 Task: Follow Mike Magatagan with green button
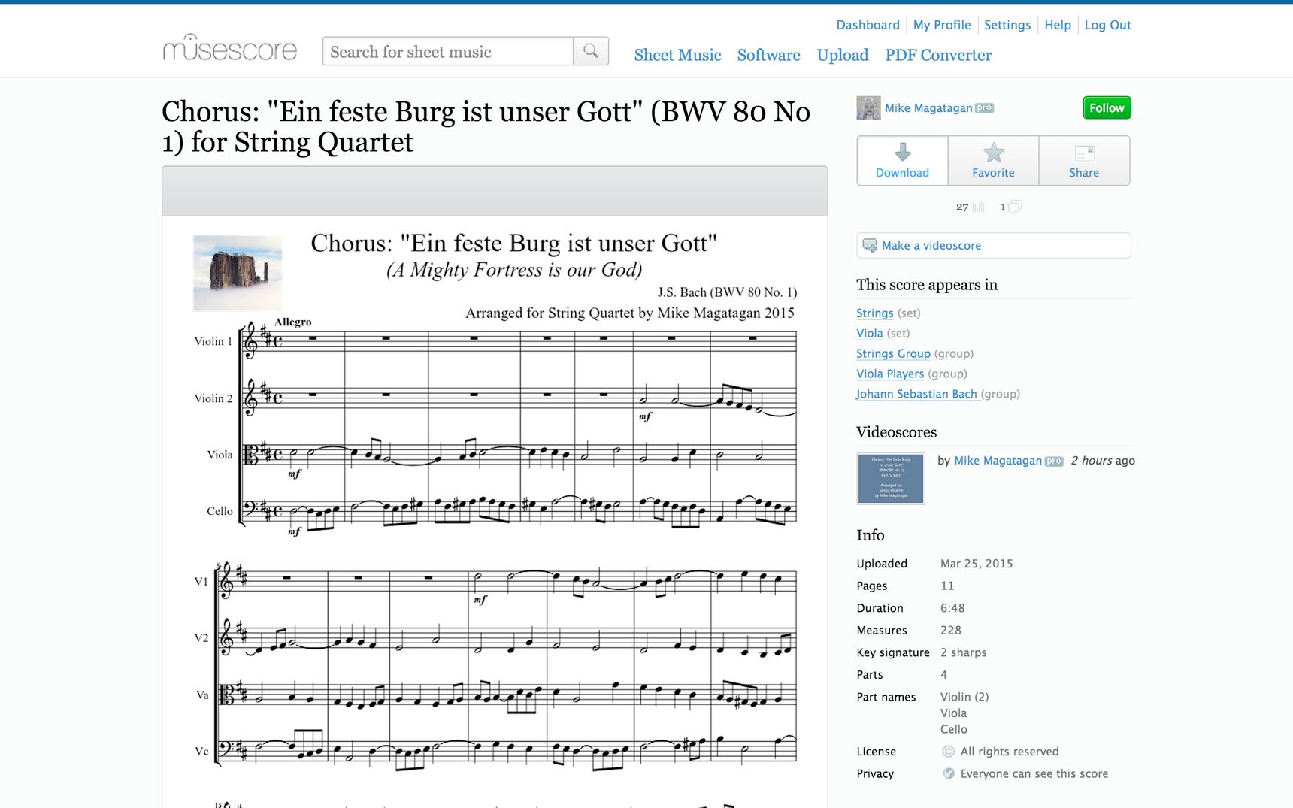click(1107, 108)
